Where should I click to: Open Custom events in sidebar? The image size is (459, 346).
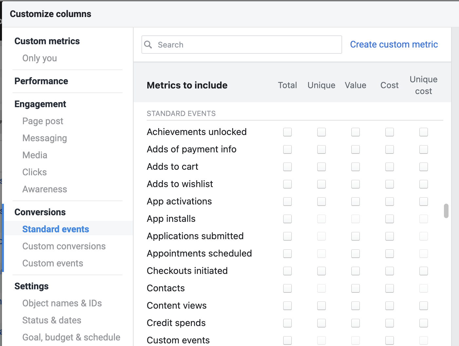[x=53, y=263]
